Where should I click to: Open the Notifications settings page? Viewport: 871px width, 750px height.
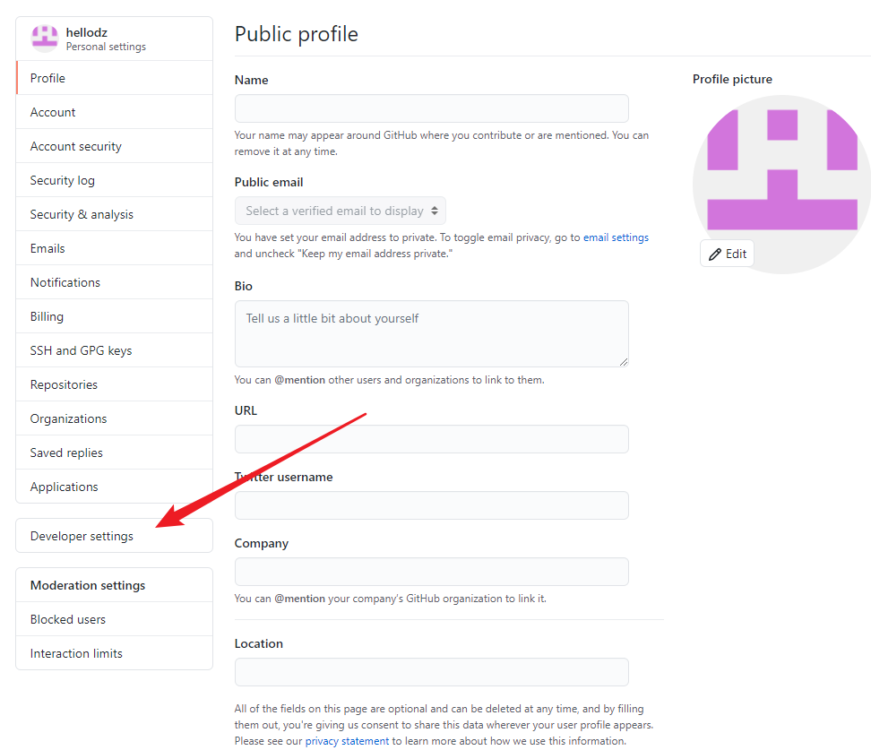[x=65, y=281]
